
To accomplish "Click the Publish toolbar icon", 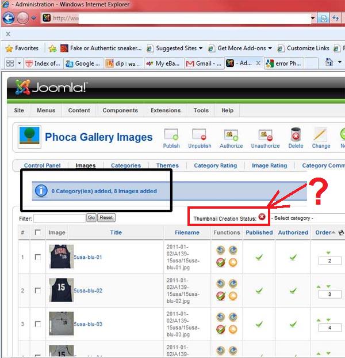I will coord(171,135).
